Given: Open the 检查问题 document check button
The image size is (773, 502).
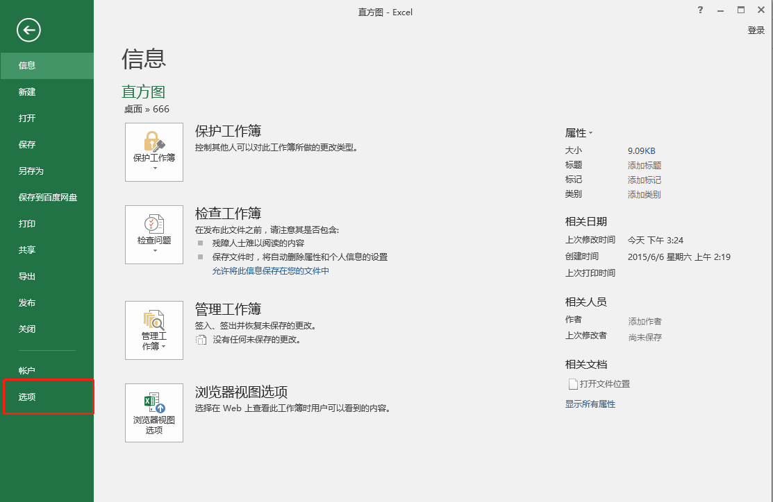Looking at the screenshot, I should pyautogui.click(x=153, y=235).
